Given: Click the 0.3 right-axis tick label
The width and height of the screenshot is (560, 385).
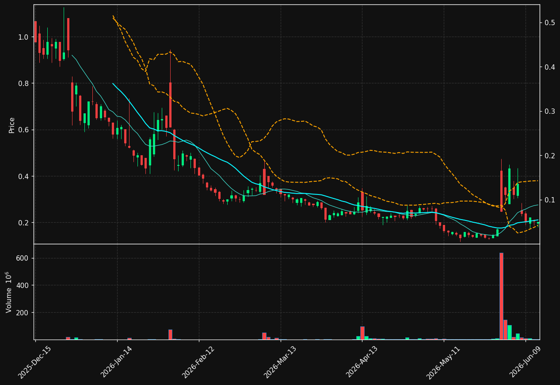Looking at the screenshot, I should tap(549, 111).
